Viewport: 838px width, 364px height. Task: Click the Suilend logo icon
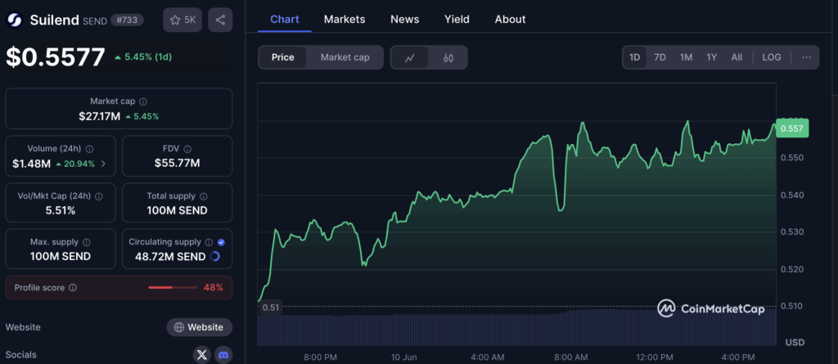14,20
